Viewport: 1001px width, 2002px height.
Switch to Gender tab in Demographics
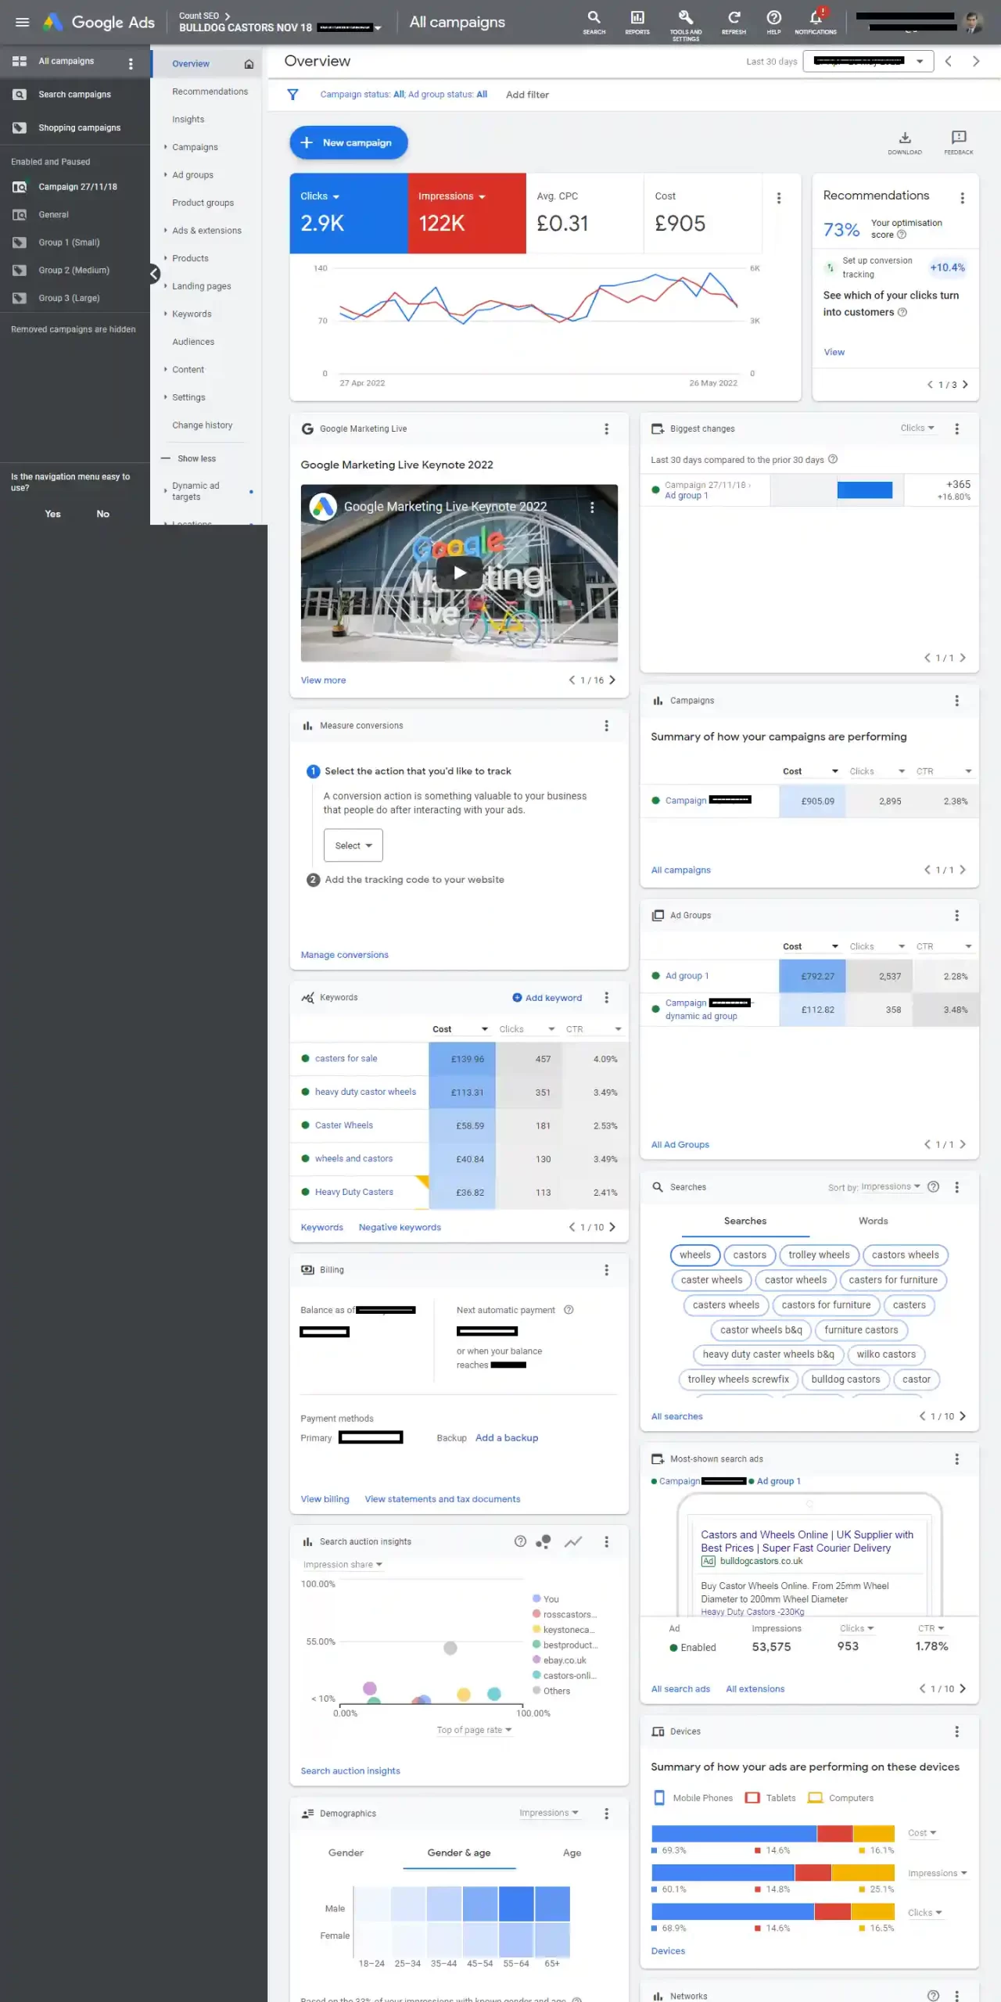(x=346, y=1853)
